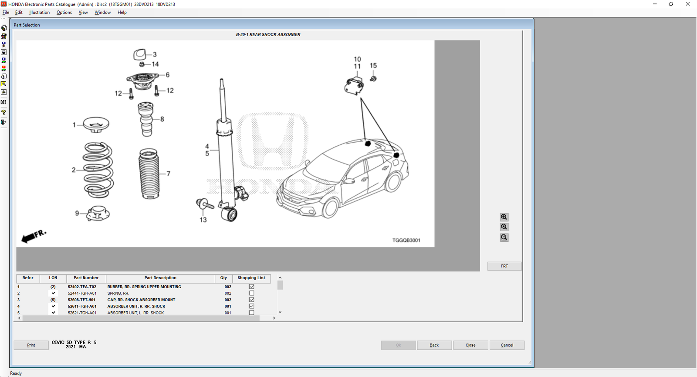Click the Part Description column header
This screenshot has width=697, height=377.
160,278
